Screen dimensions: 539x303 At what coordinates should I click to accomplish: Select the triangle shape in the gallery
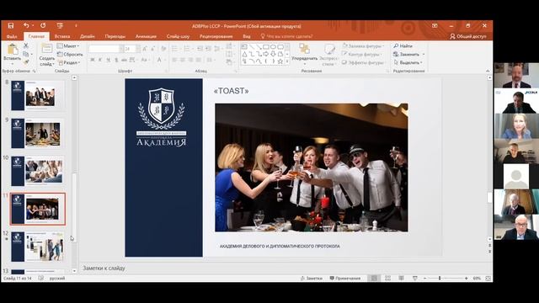click(x=244, y=54)
